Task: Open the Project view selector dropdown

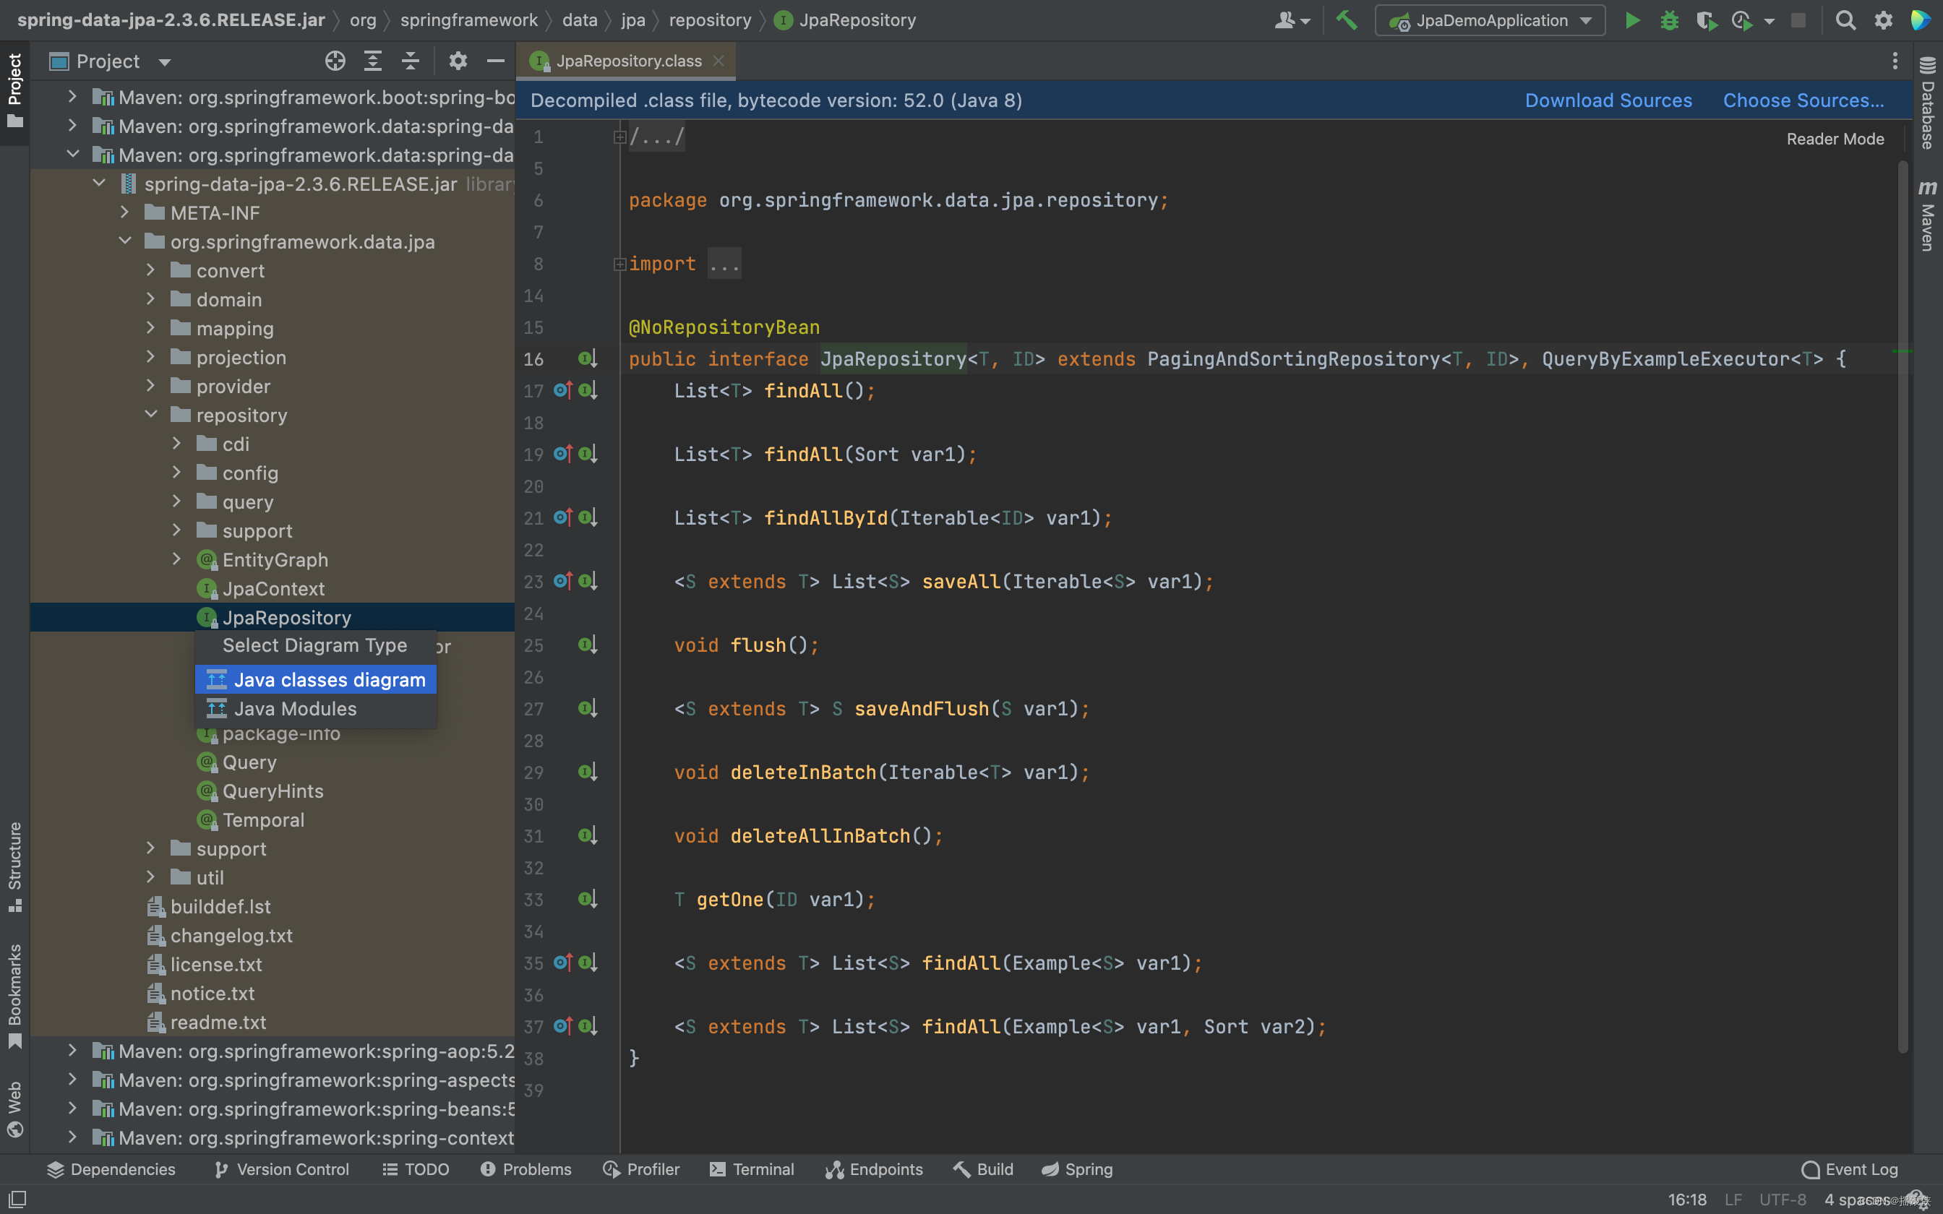Action: point(111,61)
